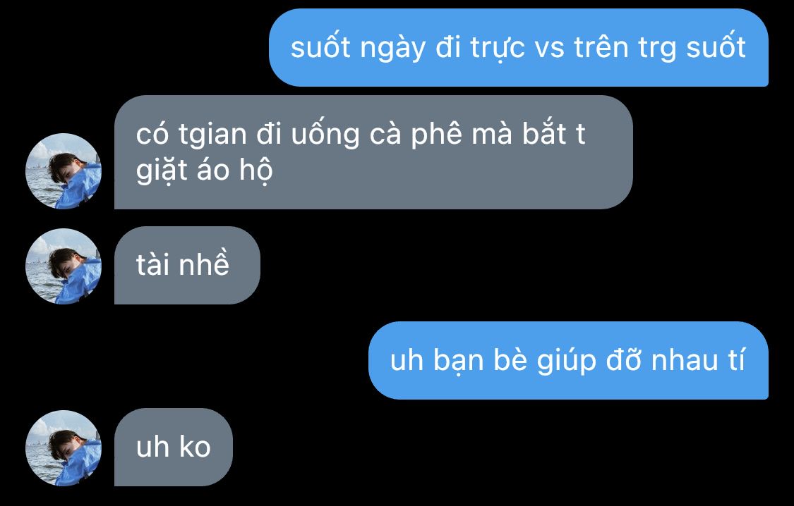Select the gray 'có tgian đi uống cà phê' bubble

point(373,152)
